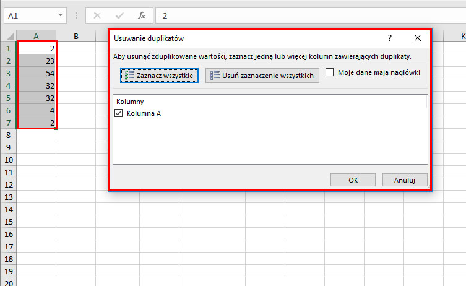Click the Insert Function fx icon
The image size is (466, 286).
coord(141,15)
